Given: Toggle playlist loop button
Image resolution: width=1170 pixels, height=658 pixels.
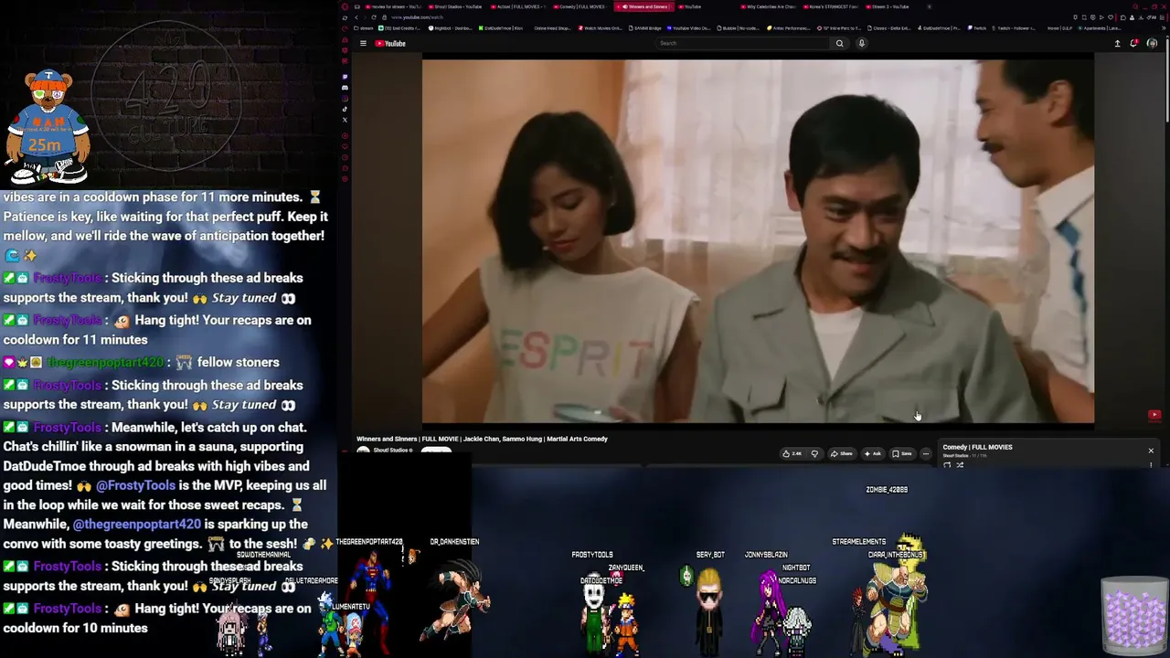Looking at the screenshot, I should pos(947,465).
